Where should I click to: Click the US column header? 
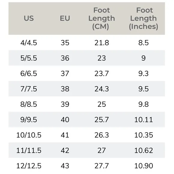coord(29,18)
